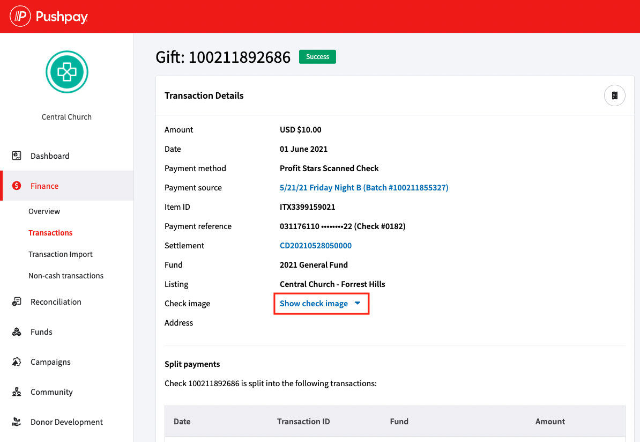640x442 pixels.
Task: Expand the Show check image dropdown
Action: (314, 304)
